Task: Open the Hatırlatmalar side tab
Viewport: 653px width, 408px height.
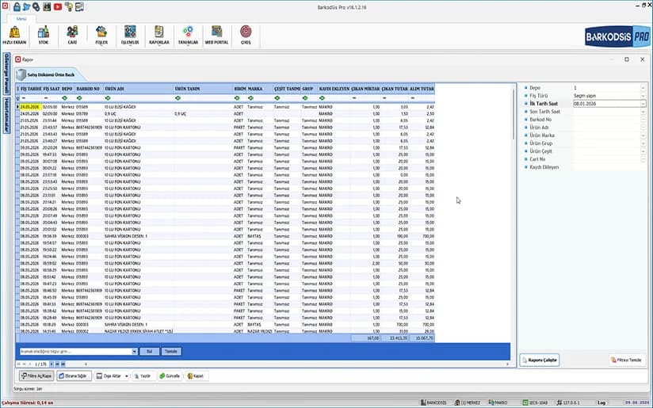Action: coord(6,116)
